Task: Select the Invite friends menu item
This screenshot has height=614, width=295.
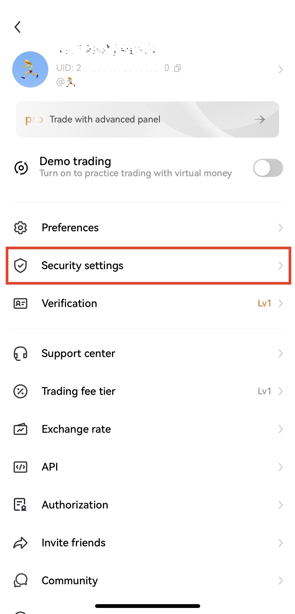Action: 147,543
